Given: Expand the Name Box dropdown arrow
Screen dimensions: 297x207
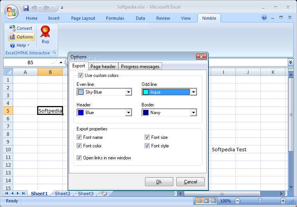Looking at the screenshot, I should tap(61, 63).
